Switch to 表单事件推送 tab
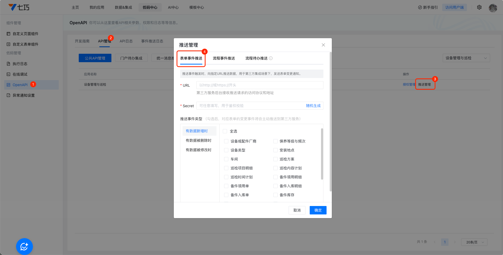The height and width of the screenshot is (255, 503). click(x=191, y=58)
